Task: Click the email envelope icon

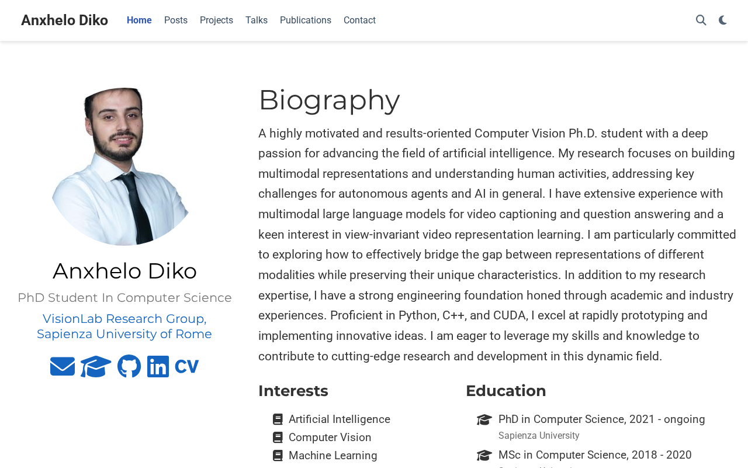Action: pyautogui.click(x=63, y=367)
